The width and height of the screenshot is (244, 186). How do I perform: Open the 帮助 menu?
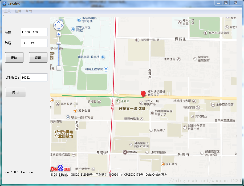coord(29,11)
